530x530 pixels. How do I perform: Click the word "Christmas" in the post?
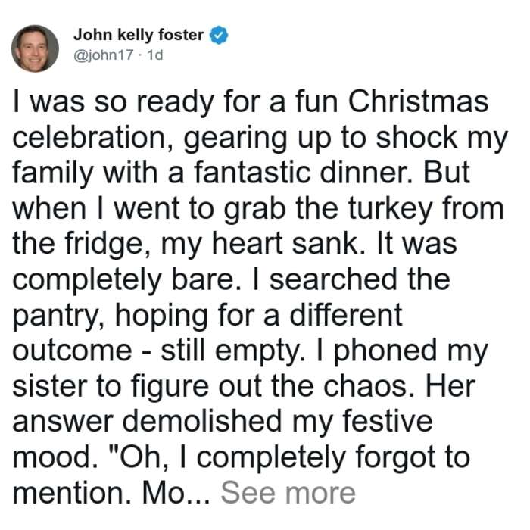(418, 101)
